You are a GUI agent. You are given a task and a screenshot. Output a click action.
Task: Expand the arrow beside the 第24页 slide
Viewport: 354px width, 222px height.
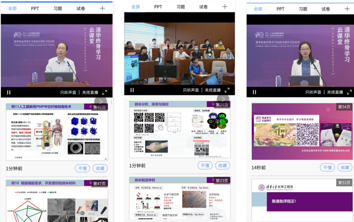pos(223,99)
